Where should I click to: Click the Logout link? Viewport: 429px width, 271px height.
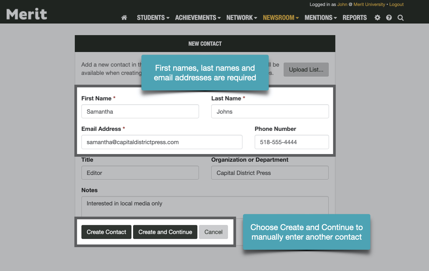click(396, 4)
